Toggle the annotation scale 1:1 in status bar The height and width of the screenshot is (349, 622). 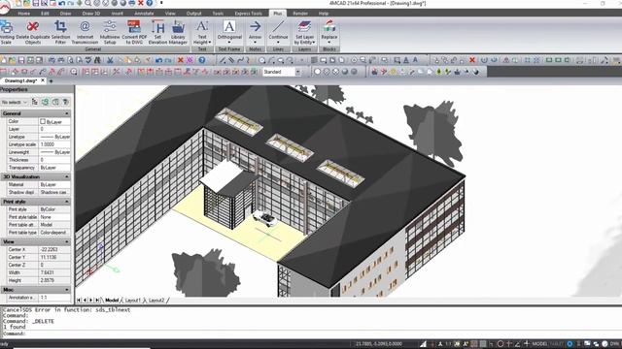point(448,344)
